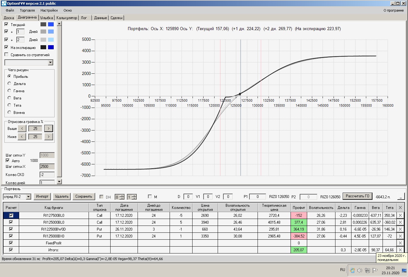Toggle the Авто grid step checkbox
408x277 pixels.
[x=8, y=160]
